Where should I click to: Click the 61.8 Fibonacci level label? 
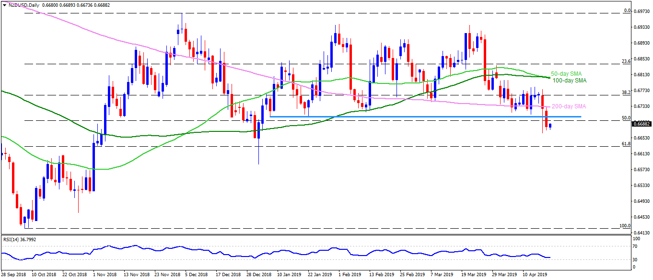pyautogui.click(x=625, y=143)
